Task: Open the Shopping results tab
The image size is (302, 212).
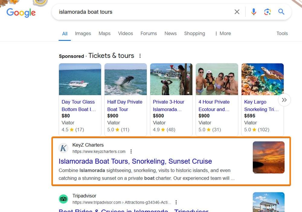Action: point(194,34)
